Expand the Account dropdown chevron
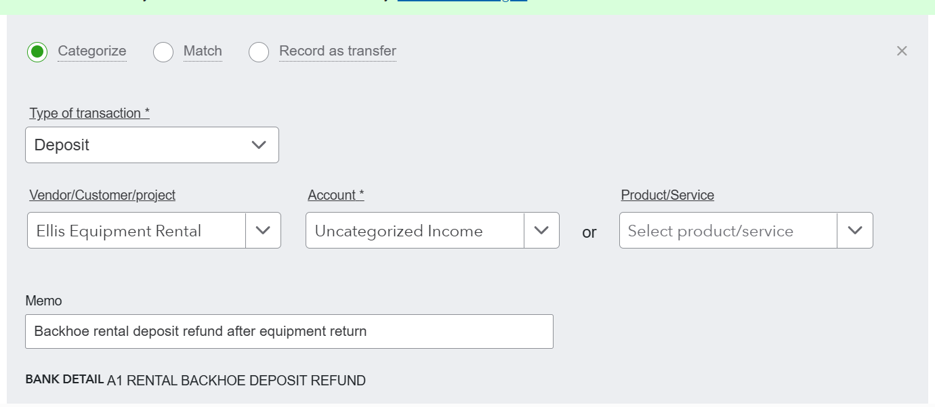 (x=541, y=230)
